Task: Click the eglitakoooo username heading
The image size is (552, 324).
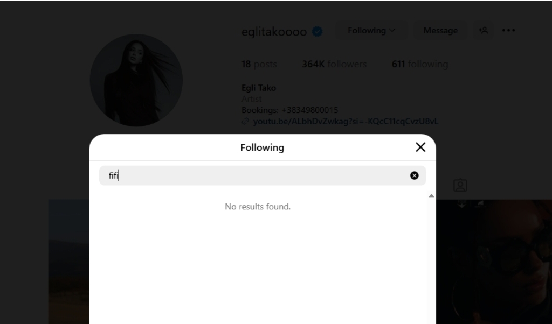Action: click(274, 32)
